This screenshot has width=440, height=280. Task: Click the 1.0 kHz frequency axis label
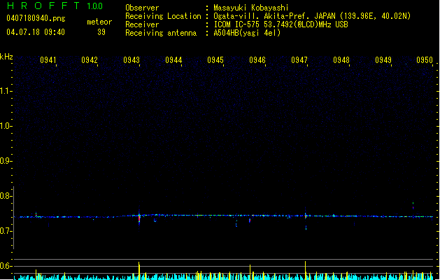pyautogui.click(x=5, y=126)
